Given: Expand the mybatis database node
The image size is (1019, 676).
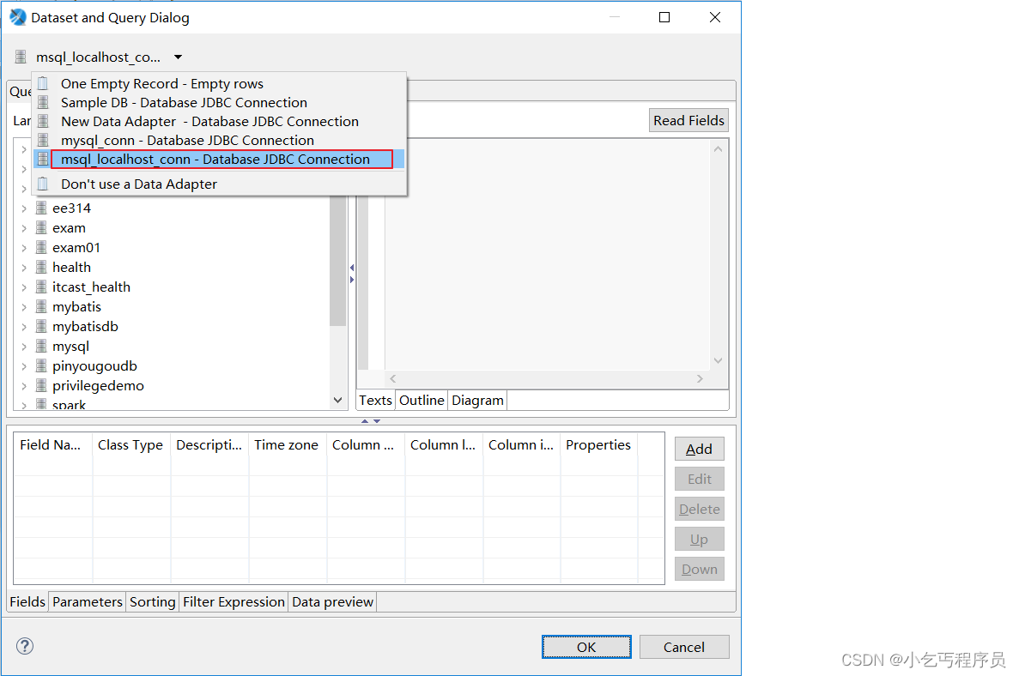Looking at the screenshot, I should click(x=24, y=307).
